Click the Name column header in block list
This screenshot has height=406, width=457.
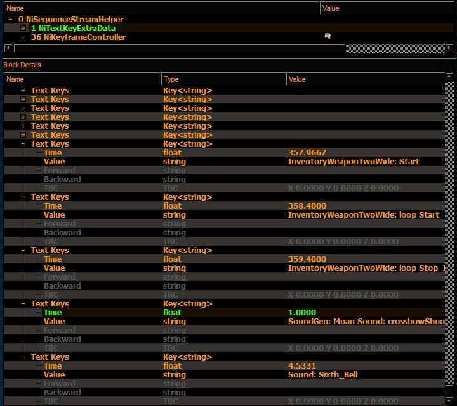pyautogui.click(x=162, y=8)
